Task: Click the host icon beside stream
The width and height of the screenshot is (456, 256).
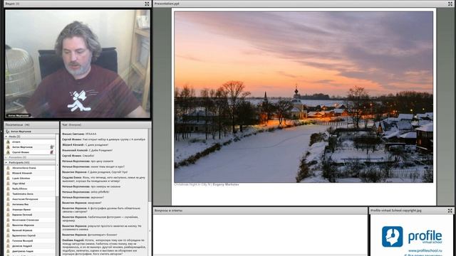Action: pyautogui.click(x=8, y=142)
